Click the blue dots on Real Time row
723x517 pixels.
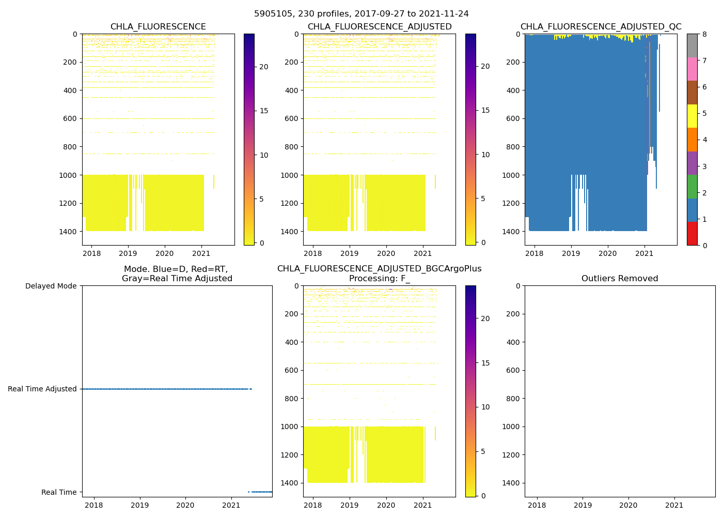(262, 492)
